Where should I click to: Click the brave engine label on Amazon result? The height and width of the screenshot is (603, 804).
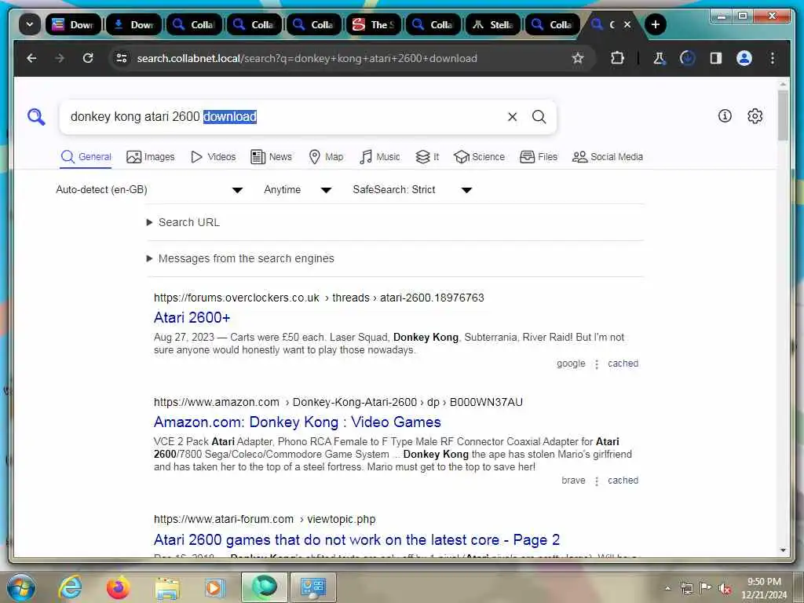click(x=573, y=481)
